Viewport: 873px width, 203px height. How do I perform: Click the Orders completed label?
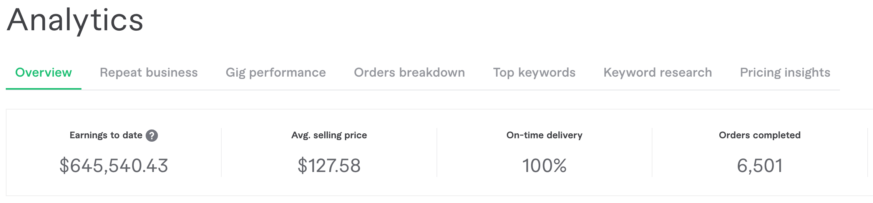pyautogui.click(x=759, y=135)
